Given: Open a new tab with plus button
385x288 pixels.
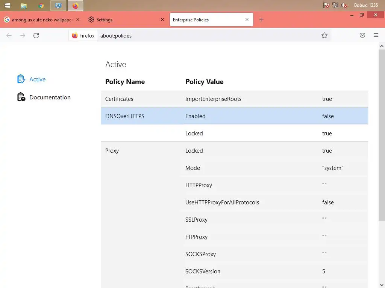Looking at the screenshot, I should click(261, 20).
